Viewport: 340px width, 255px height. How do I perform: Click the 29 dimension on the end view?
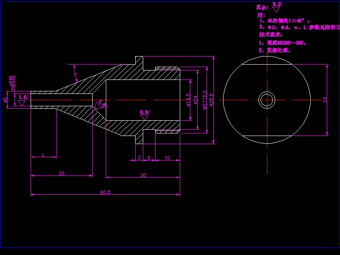point(324,99)
